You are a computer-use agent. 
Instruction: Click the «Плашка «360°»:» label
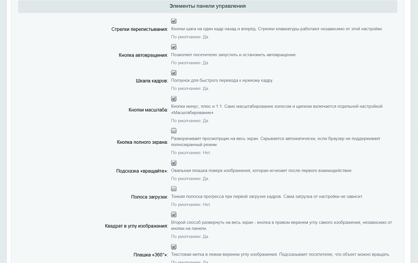point(151,255)
